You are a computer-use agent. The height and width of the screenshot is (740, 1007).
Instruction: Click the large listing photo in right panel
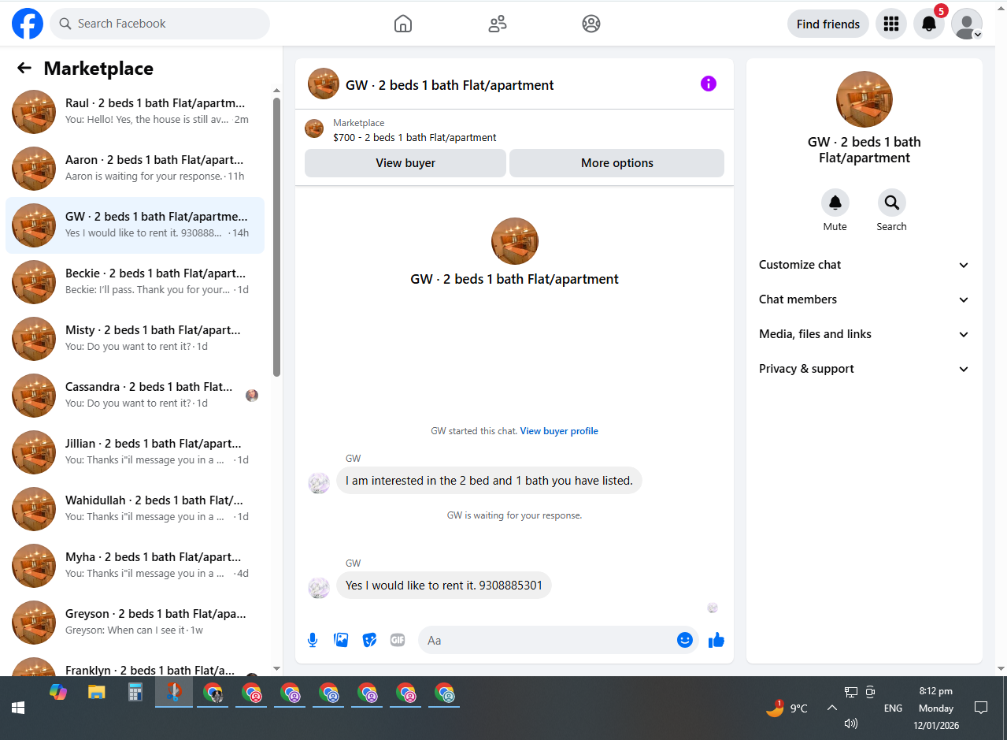[x=864, y=99]
